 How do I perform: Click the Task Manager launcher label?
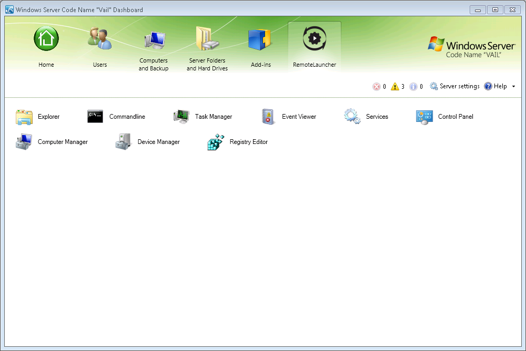214,117
